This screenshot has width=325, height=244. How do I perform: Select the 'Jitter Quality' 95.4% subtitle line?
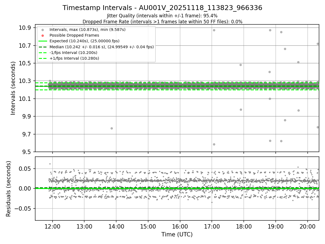click(x=162, y=16)
